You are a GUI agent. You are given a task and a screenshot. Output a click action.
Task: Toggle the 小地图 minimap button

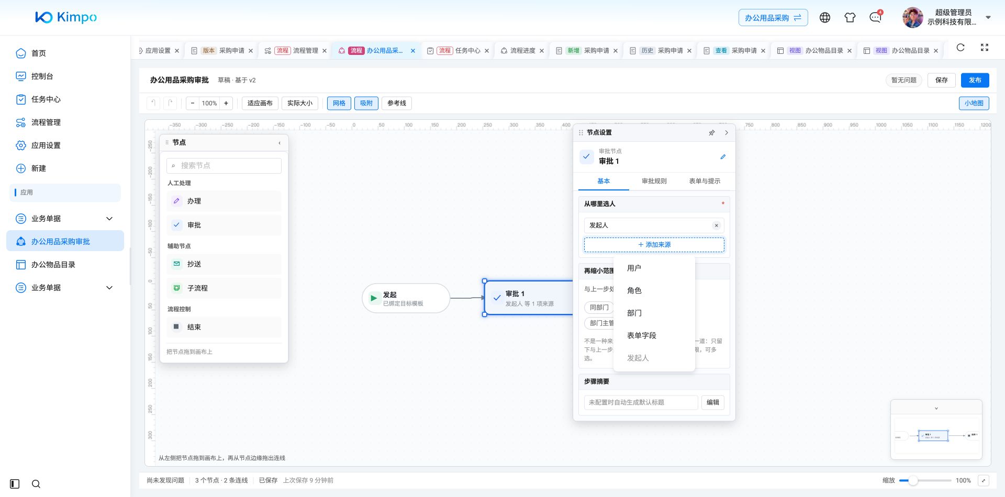974,103
